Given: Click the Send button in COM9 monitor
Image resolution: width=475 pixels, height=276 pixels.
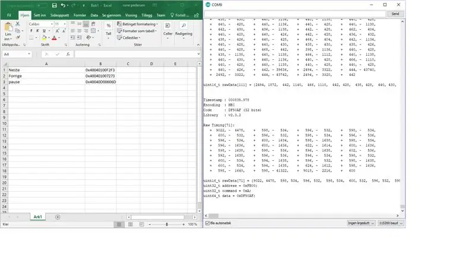Looking at the screenshot, I should coord(395,14).
